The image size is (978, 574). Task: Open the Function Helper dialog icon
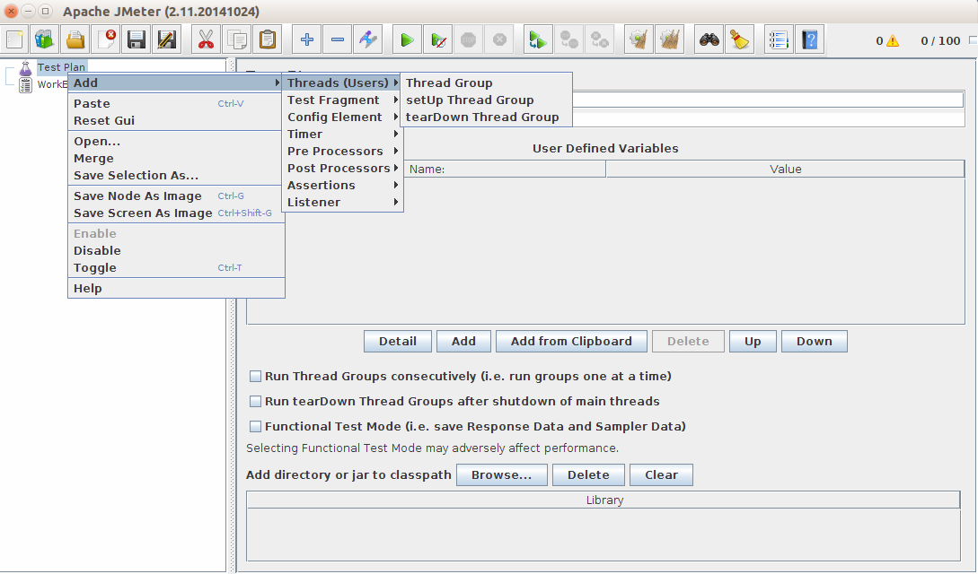coord(779,39)
